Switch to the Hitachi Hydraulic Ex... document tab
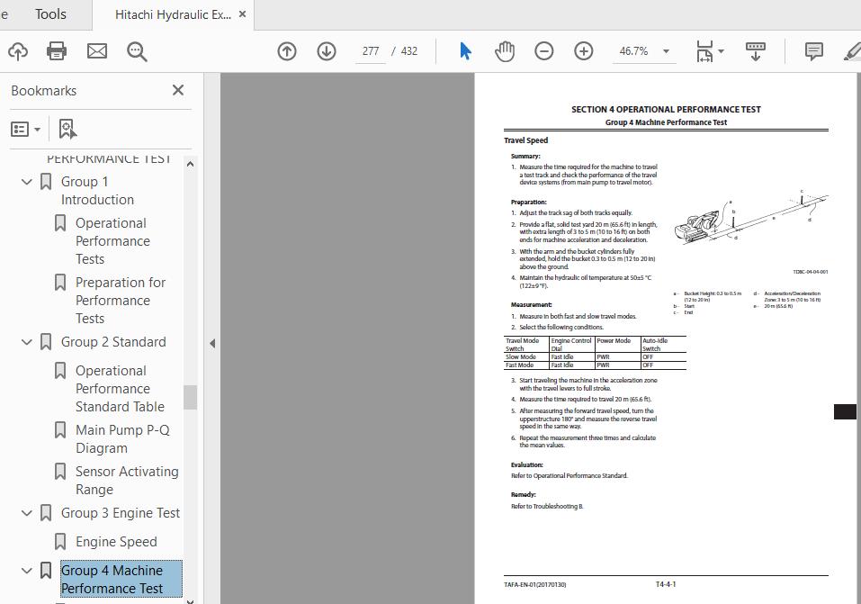861x604 pixels. tap(173, 14)
